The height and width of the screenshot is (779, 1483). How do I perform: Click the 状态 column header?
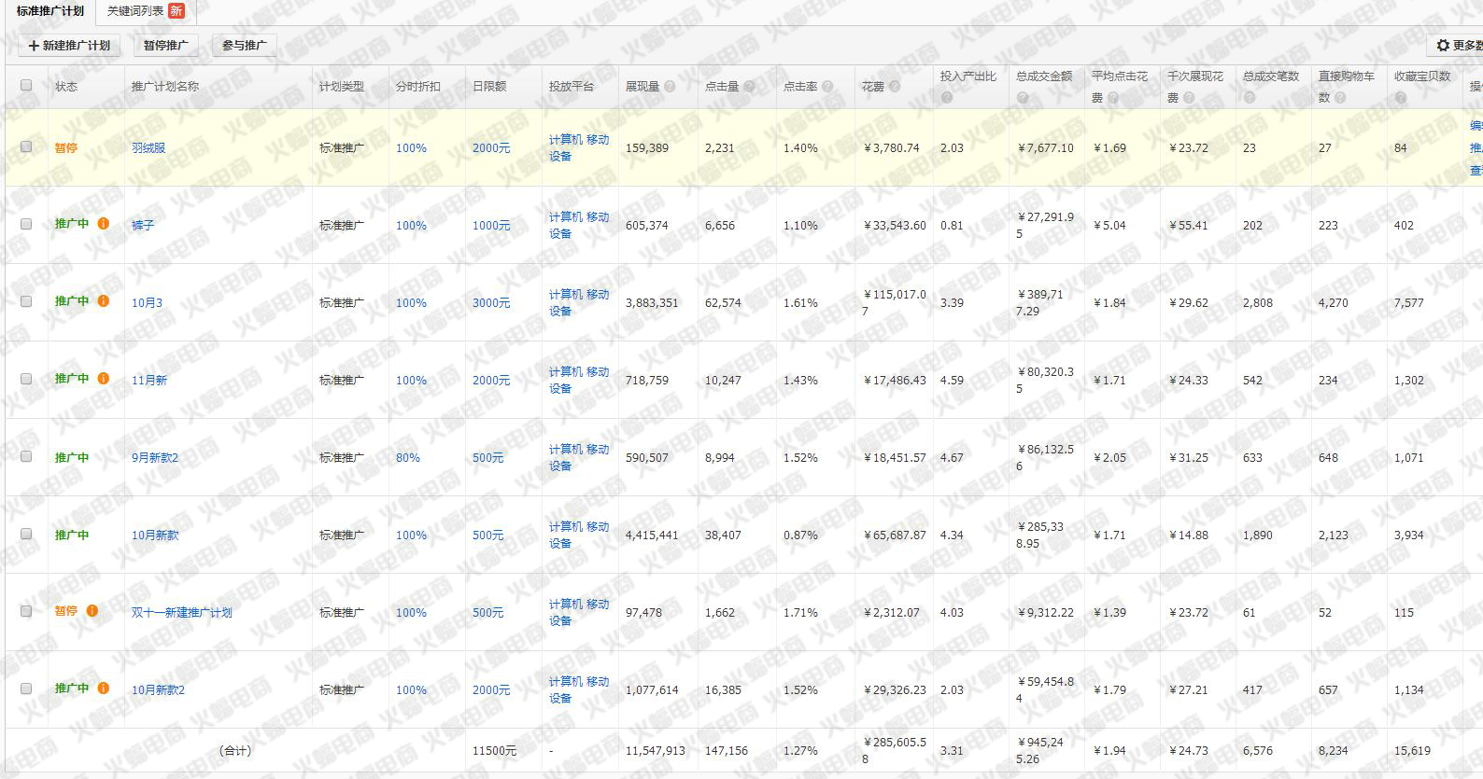click(66, 87)
